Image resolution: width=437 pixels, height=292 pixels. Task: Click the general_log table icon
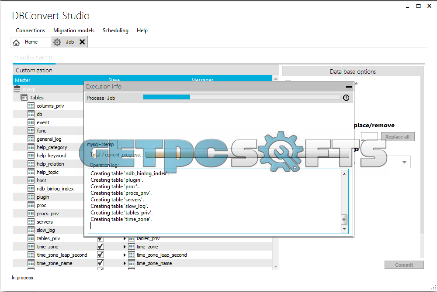tap(31, 139)
